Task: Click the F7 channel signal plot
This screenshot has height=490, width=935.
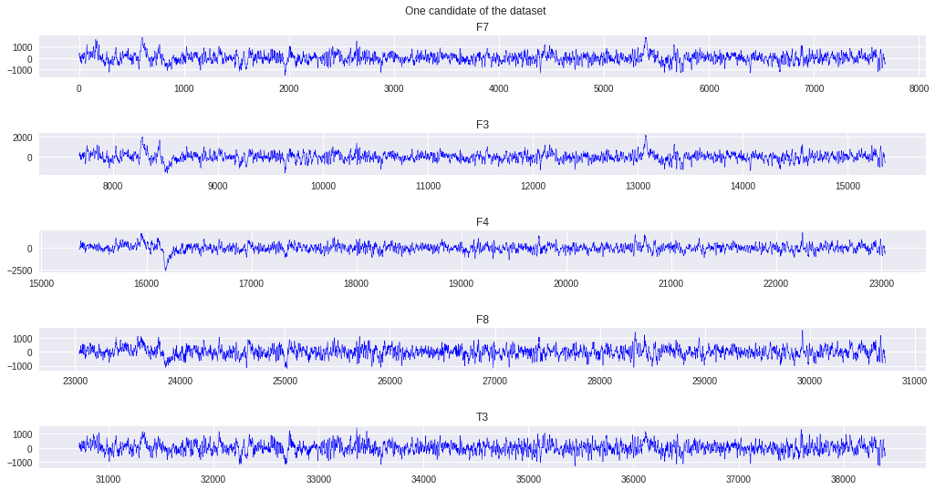Action: tap(482, 56)
